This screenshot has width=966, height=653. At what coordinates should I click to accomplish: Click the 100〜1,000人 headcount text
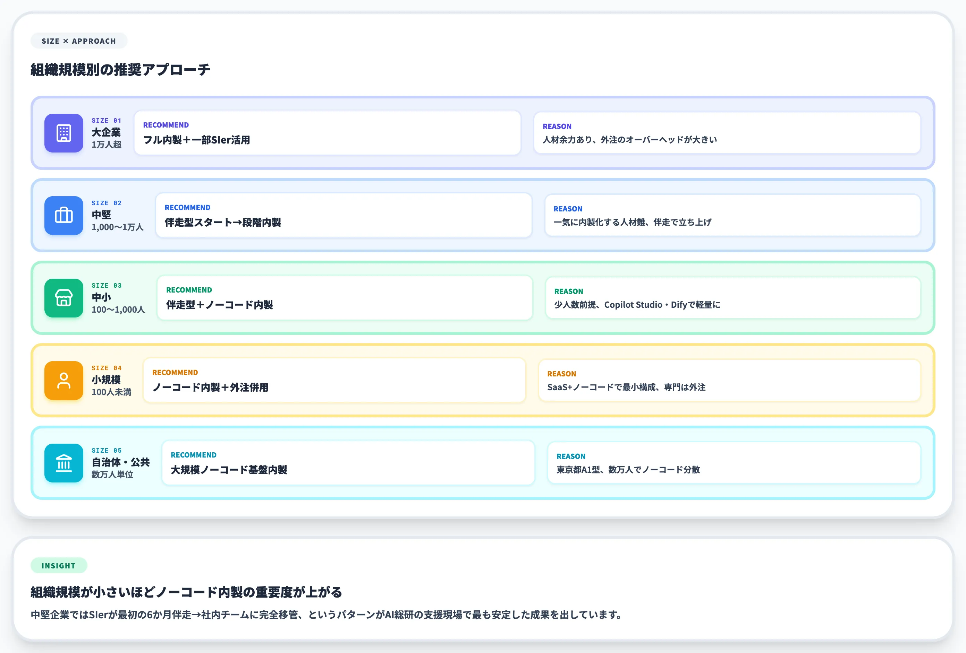coord(118,310)
